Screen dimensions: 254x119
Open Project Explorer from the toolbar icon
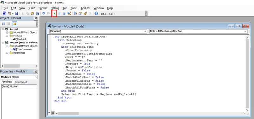pos(75,14)
